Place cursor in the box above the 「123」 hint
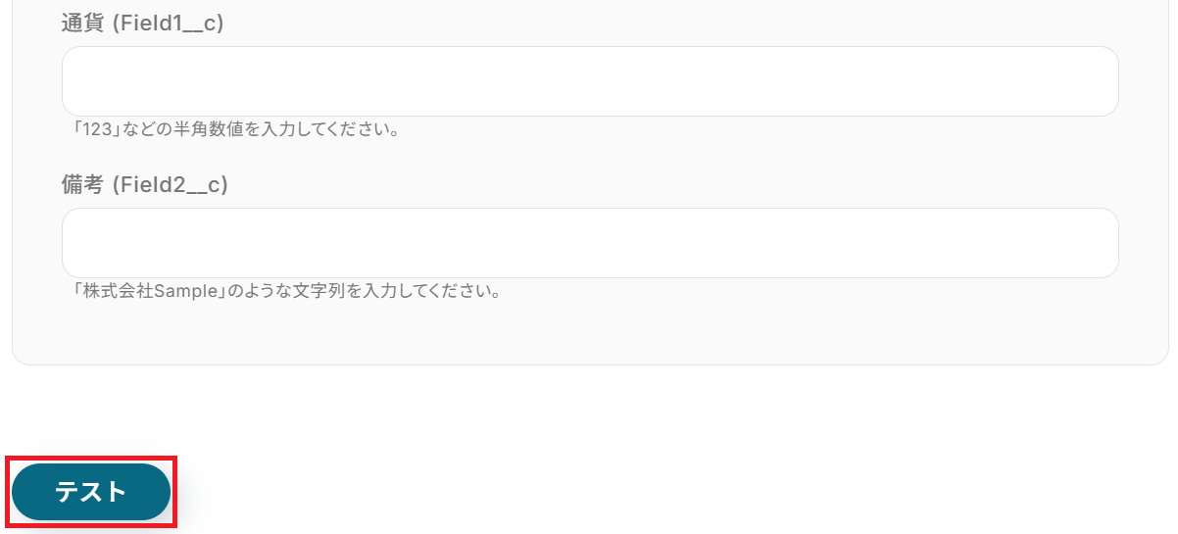This screenshot has height=534, width=1178. click(x=590, y=81)
